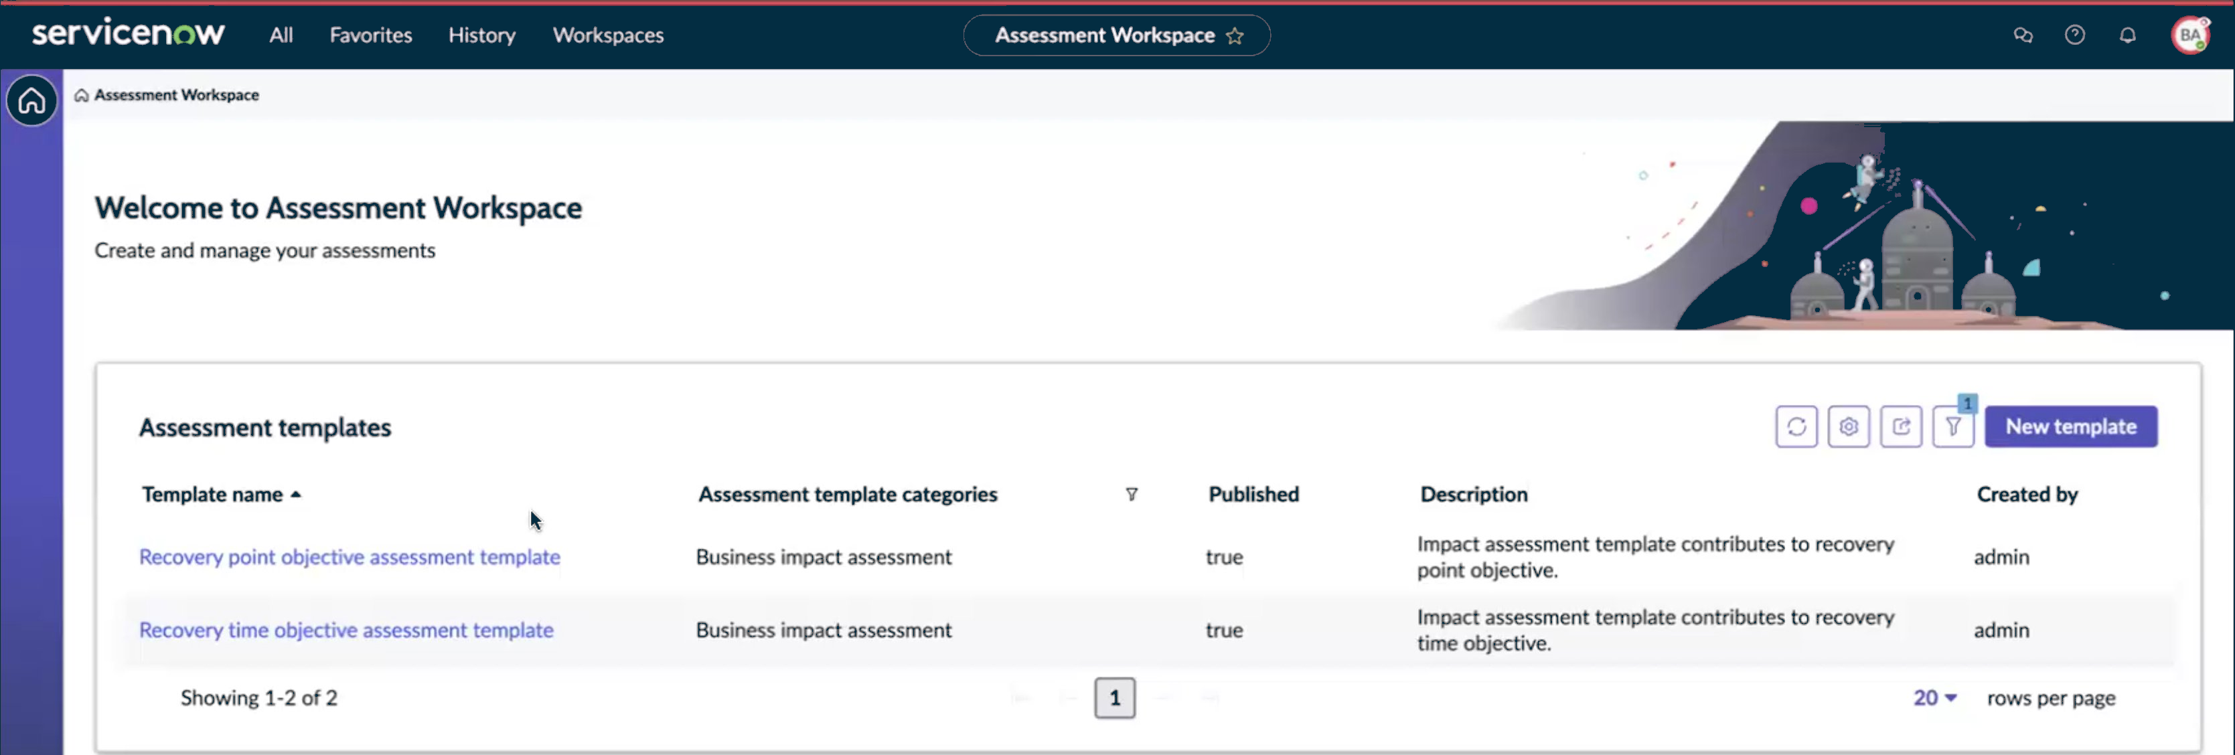Click 'true' in the Recovery time row
The height and width of the screenshot is (755, 2235).
(1224, 630)
